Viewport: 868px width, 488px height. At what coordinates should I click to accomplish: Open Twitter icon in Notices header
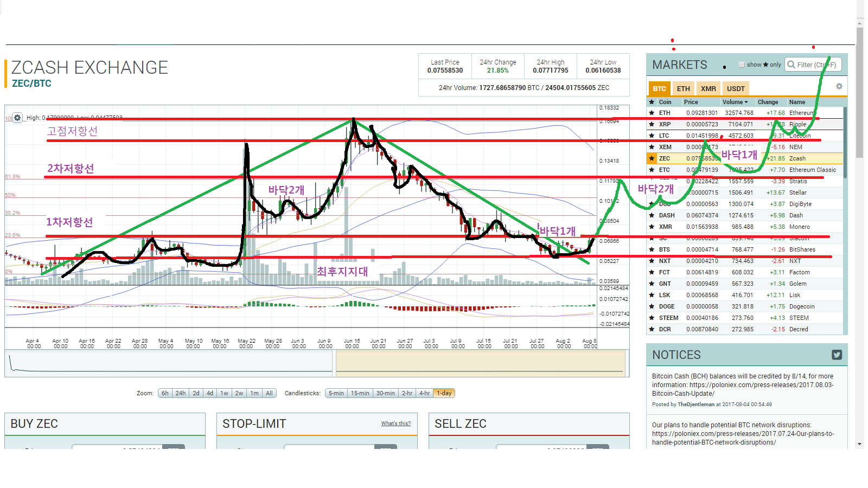tap(837, 355)
